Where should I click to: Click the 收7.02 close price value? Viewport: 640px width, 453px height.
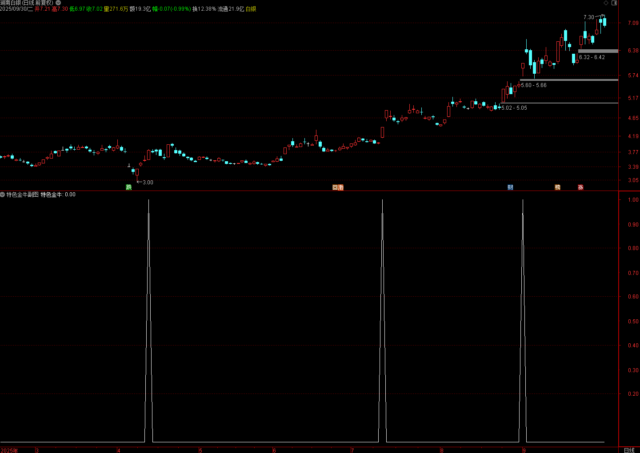pos(94,9)
